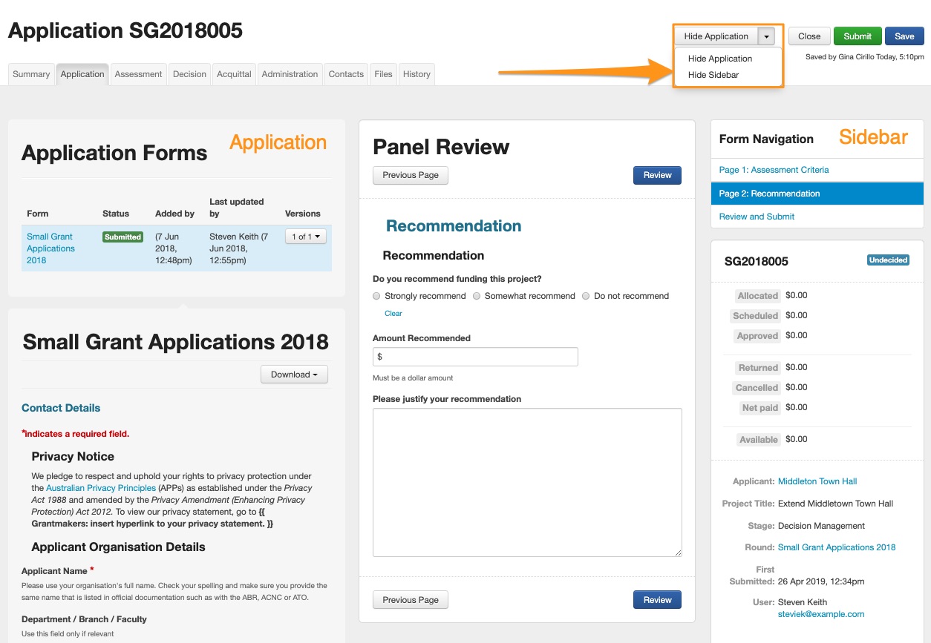
Task: Click the green Submit button
Action: pyautogui.click(x=857, y=36)
